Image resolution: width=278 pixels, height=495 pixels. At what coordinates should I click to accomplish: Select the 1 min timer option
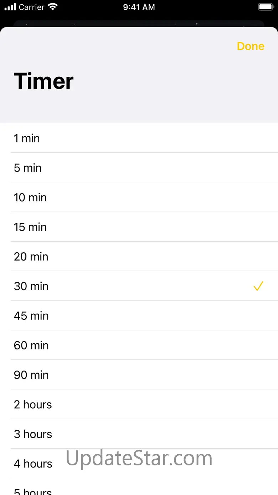click(139, 138)
